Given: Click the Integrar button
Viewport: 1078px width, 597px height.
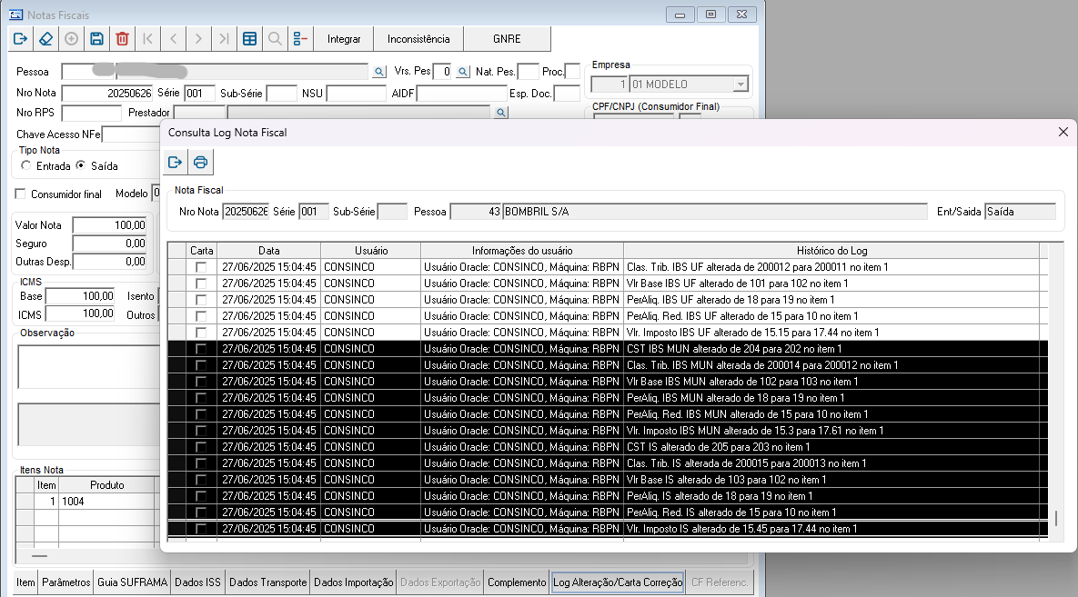Looking at the screenshot, I should click(x=344, y=39).
